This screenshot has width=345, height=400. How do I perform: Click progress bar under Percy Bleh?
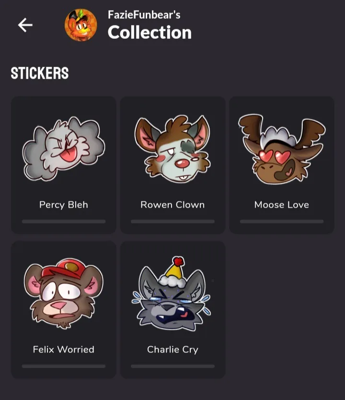[64, 222]
